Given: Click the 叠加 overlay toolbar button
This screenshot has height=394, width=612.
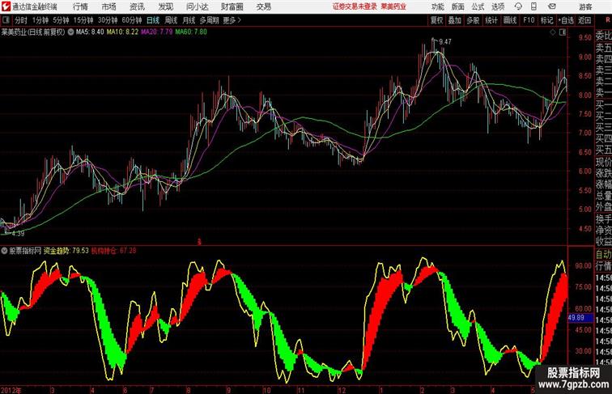Looking at the screenshot, I should (455, 20).
